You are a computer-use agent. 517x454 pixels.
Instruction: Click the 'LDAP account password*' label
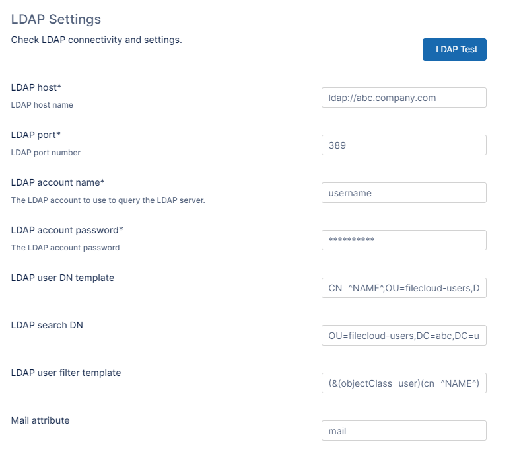[x=67, y=230]
